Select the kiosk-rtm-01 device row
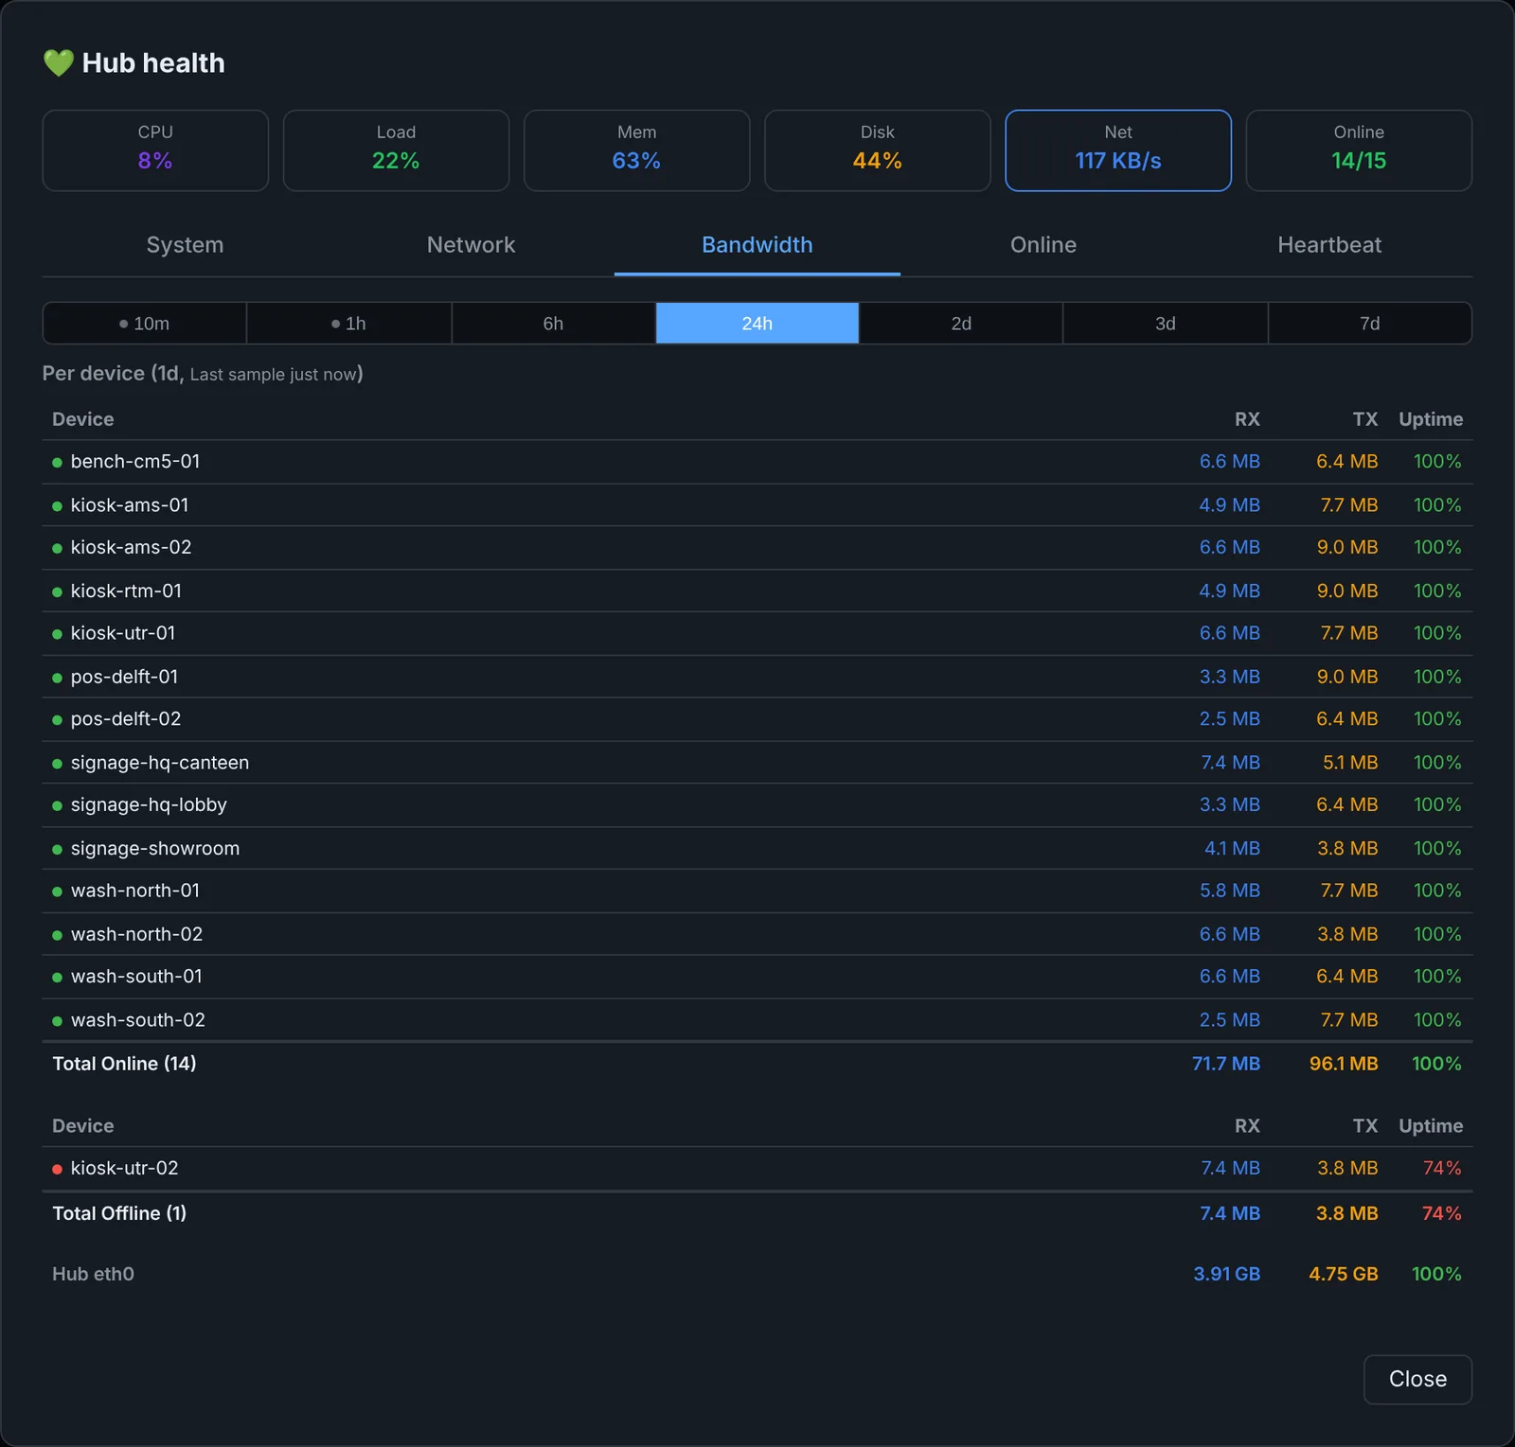 point(757,591)
